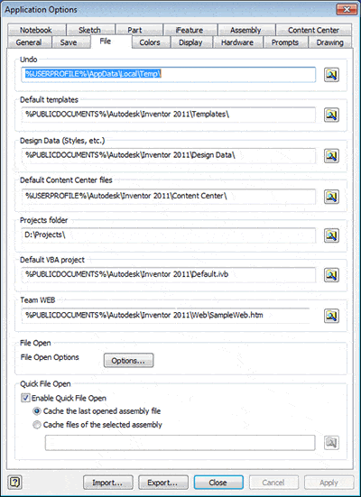This screenshot has height=497, width=361.
Task: Choose Cache files of the selected assembly
Action: click(37, 425)
